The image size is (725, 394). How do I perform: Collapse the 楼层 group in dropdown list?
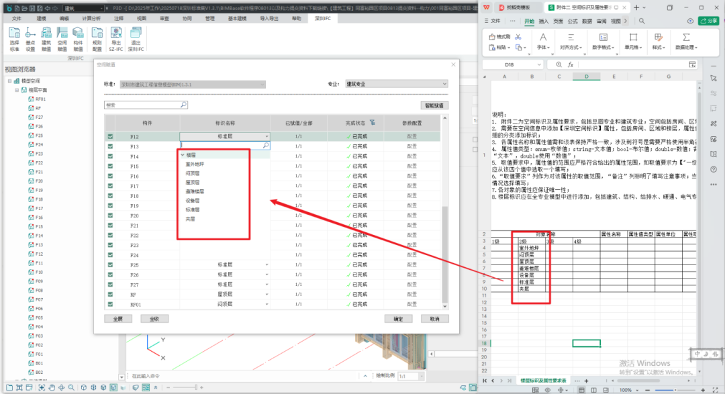183,155
